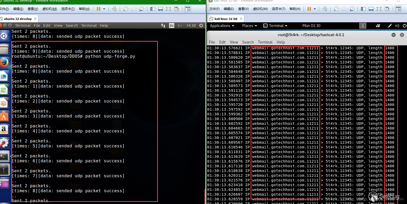Screen dimensions: 407x204
Task: Pause the ubuntu 32 develop virtual machine
Action: pyautogui.click(x=98, y=9)
